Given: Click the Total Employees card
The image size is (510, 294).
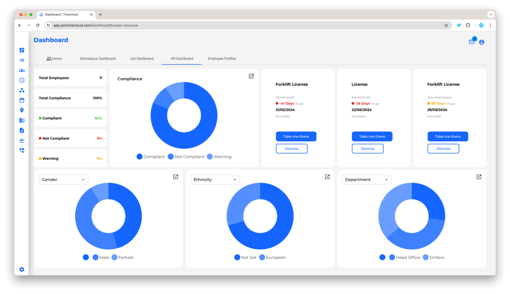Looking at the screenshot, I should point(70,78).
